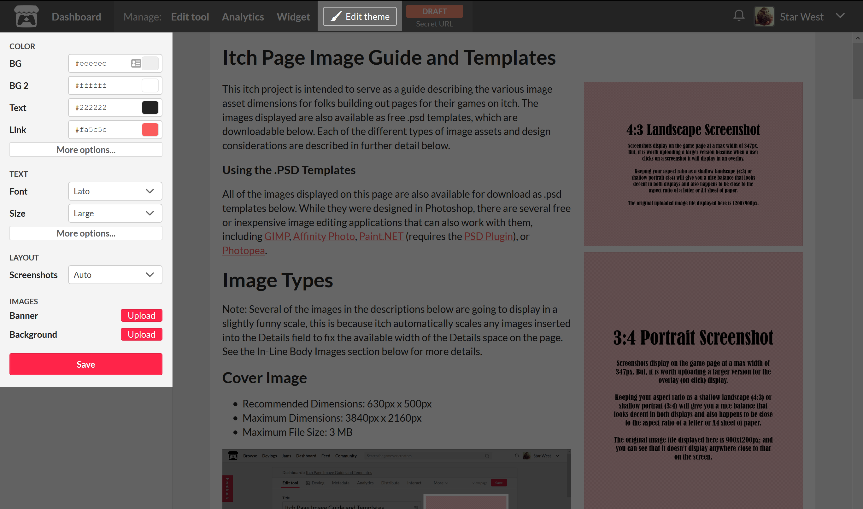Click the Dashboard navigation icon
The image size is (863, 509).
(x=27, y=16)
